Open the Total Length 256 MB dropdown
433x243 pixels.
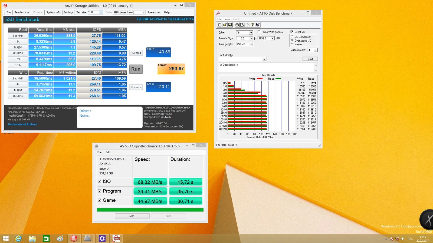251,44
